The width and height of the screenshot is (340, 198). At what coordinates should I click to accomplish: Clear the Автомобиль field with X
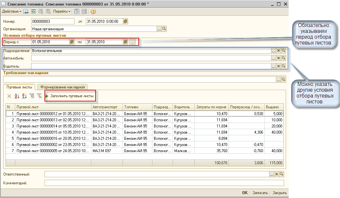[279, 58]
